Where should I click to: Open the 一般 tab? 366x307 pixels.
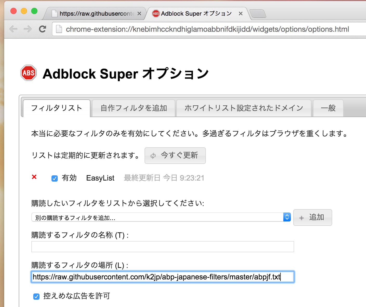tap(328, 108)
